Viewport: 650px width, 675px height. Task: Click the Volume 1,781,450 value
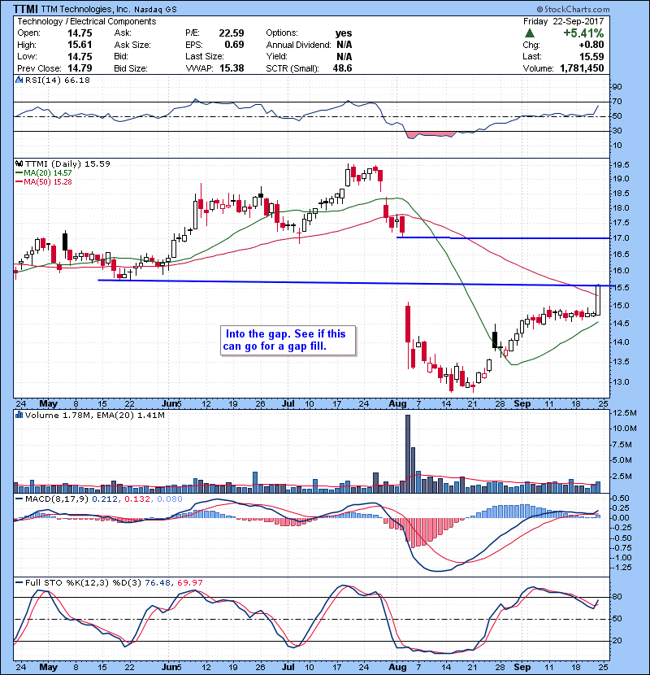pos(582,68)
